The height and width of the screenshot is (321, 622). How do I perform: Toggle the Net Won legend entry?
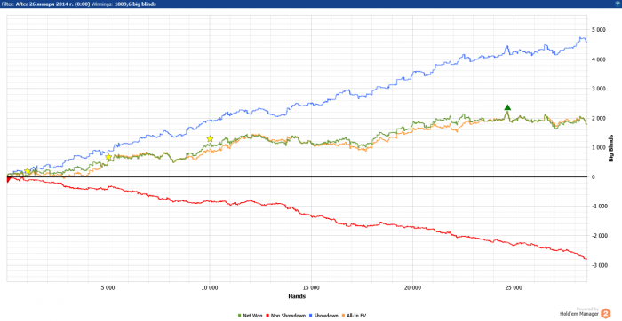tap(251, 316)
